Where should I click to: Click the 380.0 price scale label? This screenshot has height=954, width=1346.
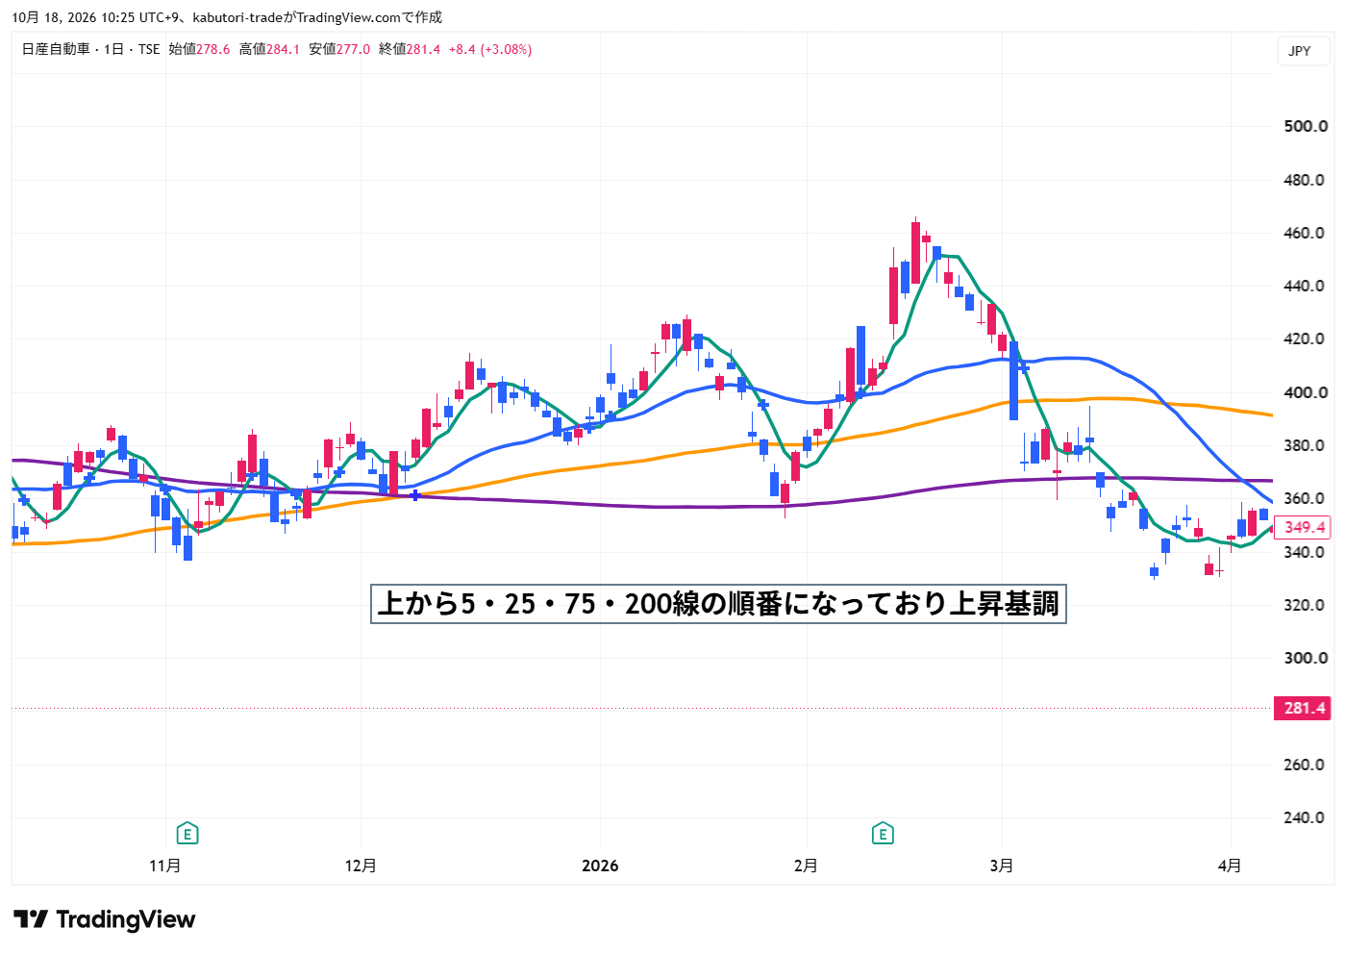pyautogui.click(x=1306, y=445)
